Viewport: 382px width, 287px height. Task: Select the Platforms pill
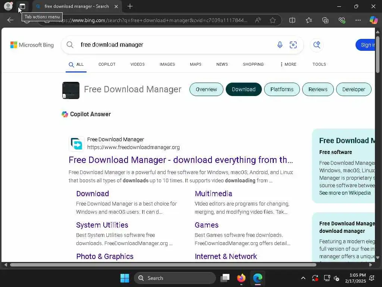pyautogui.click(x=282, y=89)
